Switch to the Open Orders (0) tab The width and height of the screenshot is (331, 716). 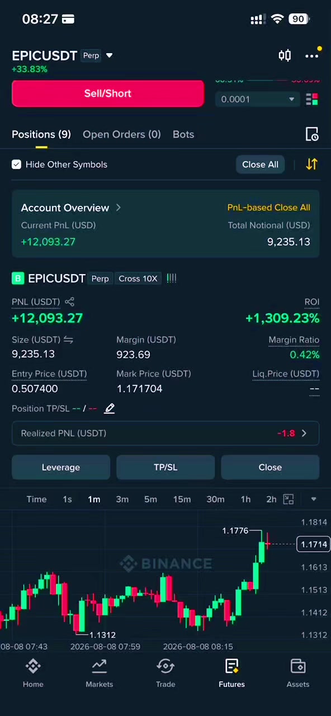121,134
